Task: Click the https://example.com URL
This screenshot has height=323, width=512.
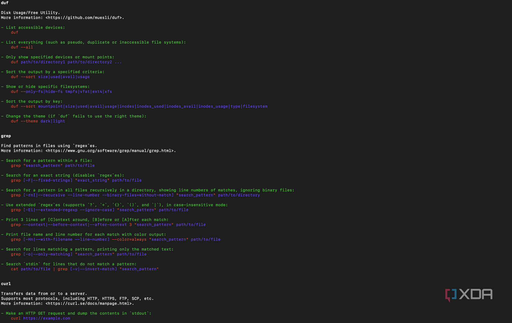Action: pyautogui.click(x=47, y=318)
